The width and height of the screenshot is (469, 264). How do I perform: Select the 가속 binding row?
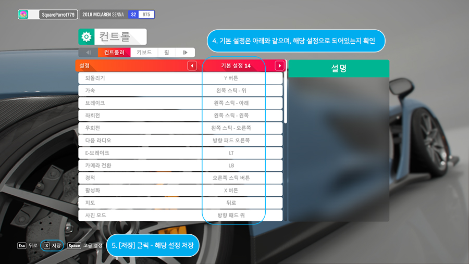coord(180,91)
